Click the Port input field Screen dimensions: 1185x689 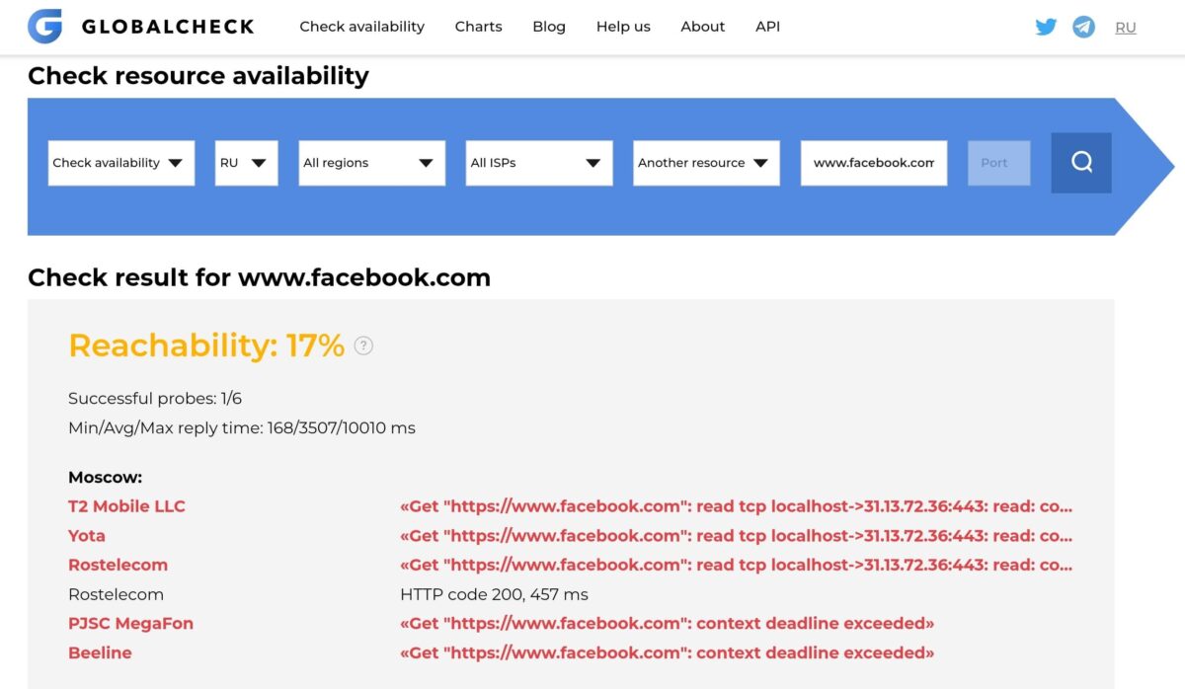pos(994,163)
